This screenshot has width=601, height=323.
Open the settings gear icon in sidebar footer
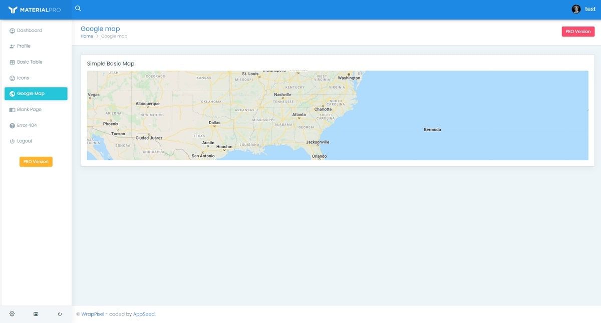(12, 314)
